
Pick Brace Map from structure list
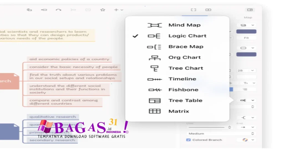(177, 47)
